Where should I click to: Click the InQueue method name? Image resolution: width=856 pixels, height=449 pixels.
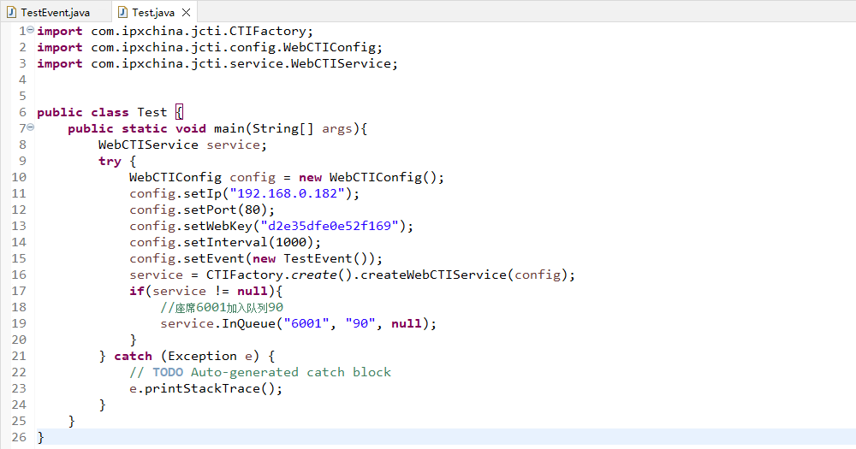pyautogui.click(x=253, y=323)
